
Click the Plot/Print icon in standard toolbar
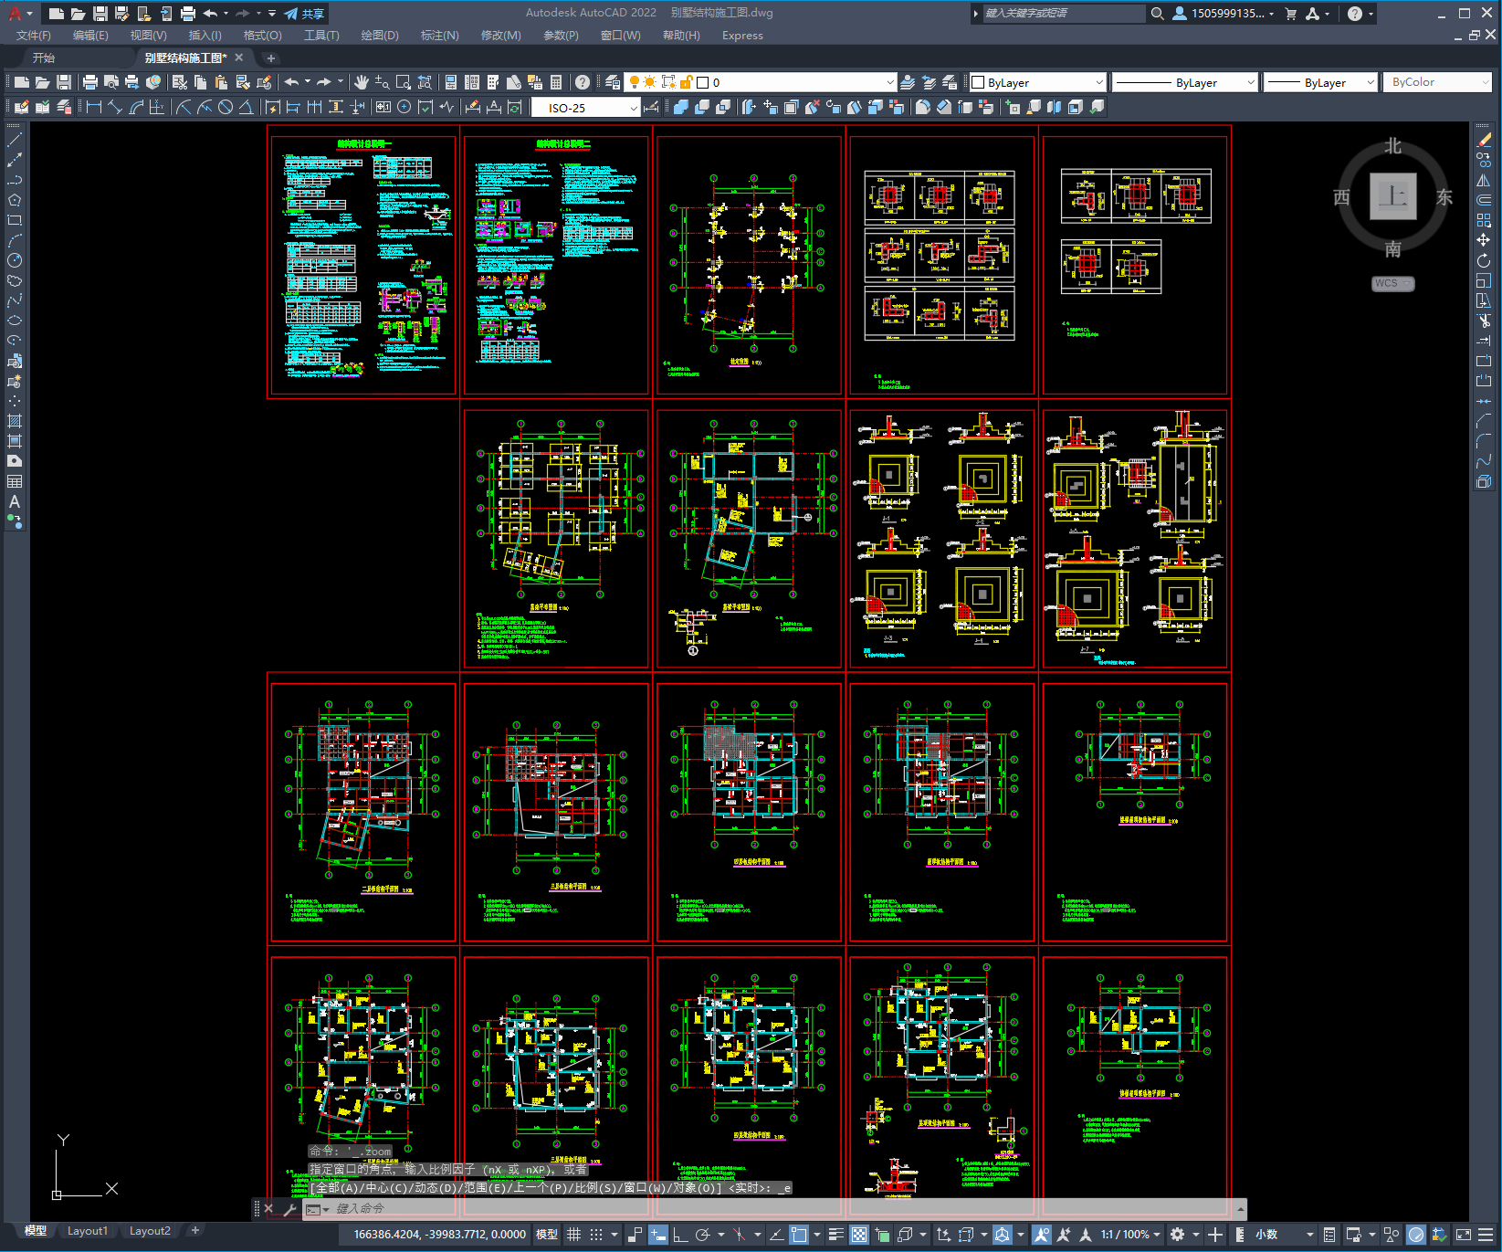pyautogui.click(x=90, y=82)
